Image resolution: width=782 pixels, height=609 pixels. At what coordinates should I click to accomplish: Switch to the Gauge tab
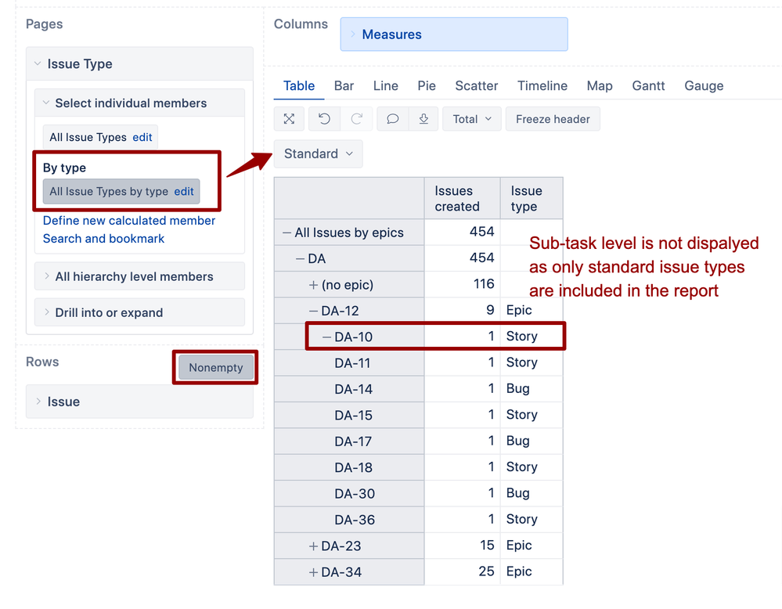point(704,86)
